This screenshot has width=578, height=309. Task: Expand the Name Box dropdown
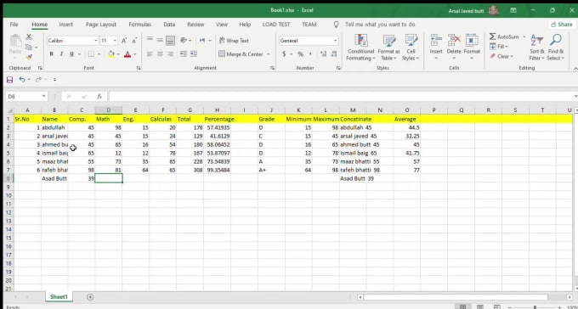tap(44, 97)
